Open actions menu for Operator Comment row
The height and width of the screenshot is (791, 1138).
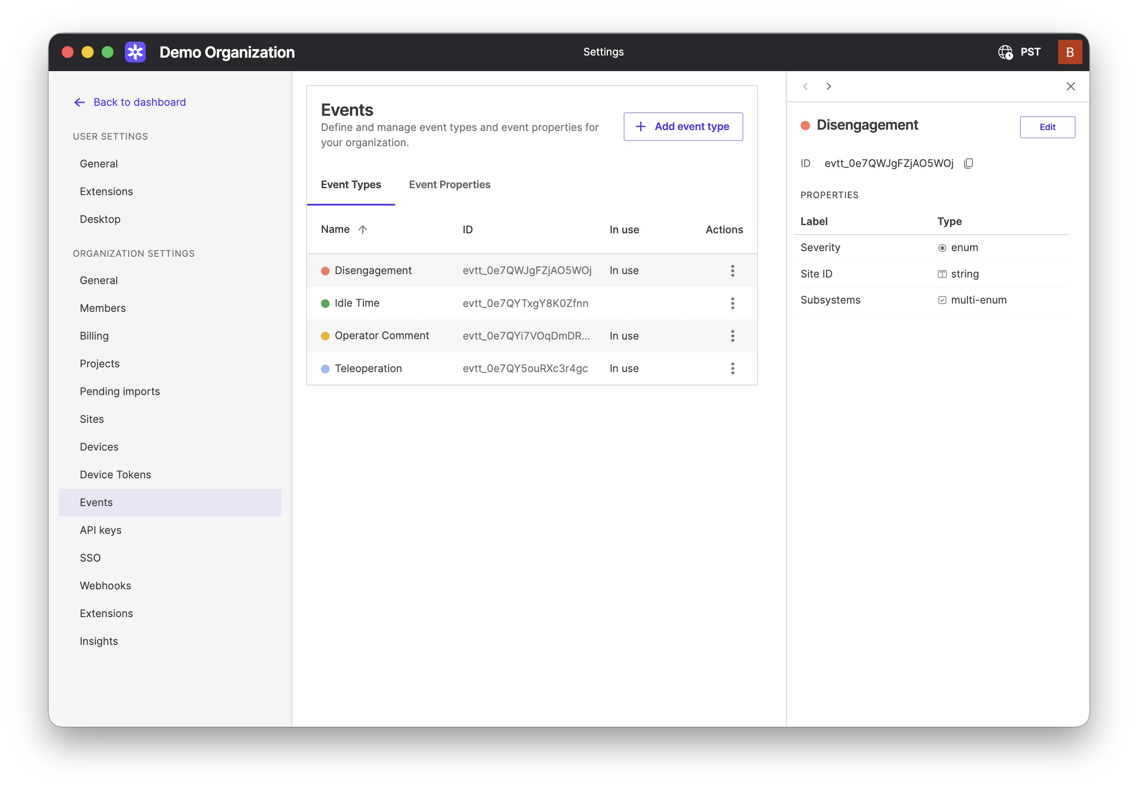tap(732, 336)
